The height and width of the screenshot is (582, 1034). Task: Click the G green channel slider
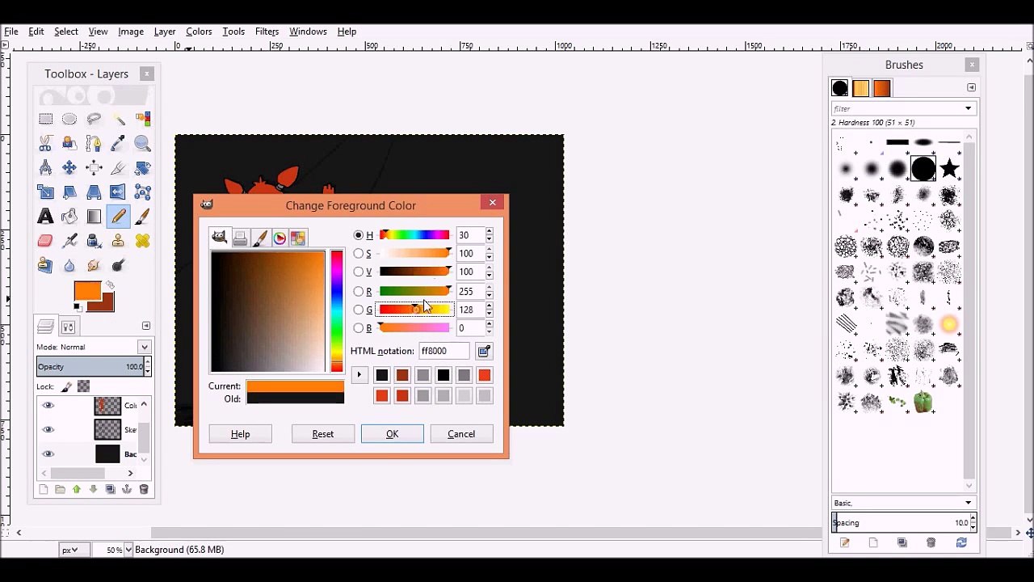click(x=414, y=310)
